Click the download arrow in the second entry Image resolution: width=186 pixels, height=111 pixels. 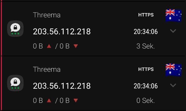pyautogui.click(x=76, y=100)
